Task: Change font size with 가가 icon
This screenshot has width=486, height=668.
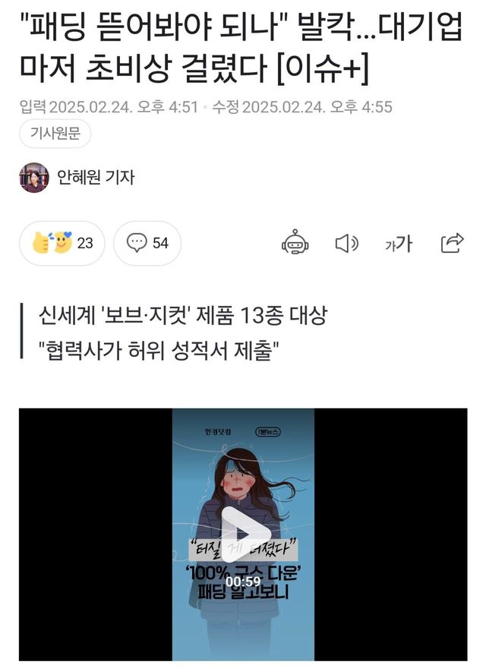Action: coord(399,244)
